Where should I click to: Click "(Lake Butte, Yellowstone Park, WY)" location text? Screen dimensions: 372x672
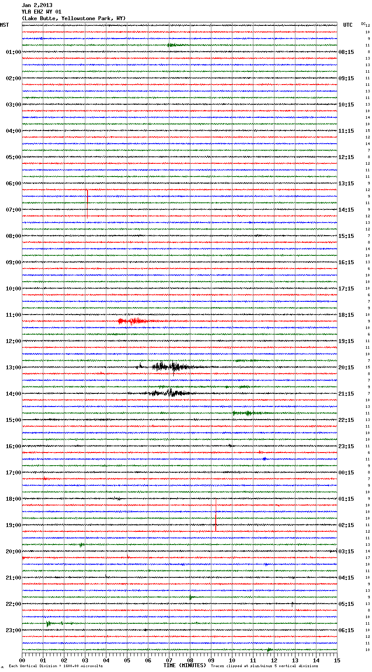click(x=74, y=18)
